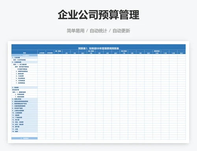Click the 第四季度 header cell
This screenshot has width=197, height=151.
[x=157, y=51]
